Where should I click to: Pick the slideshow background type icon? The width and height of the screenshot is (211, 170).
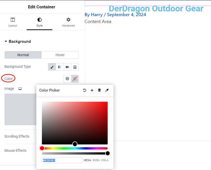pyautogui.click(x=75, y=67)
